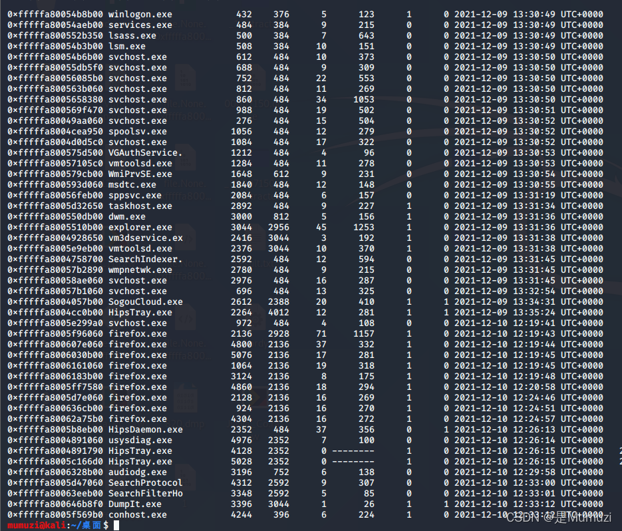Click the lsass.exe process name
Image resolution: width=622 pixels, height=531 pixels.
pyautogui.click(x=132, y=36)
